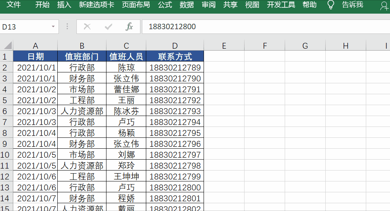Click the 告诉我 search box

tap(353, 5)
